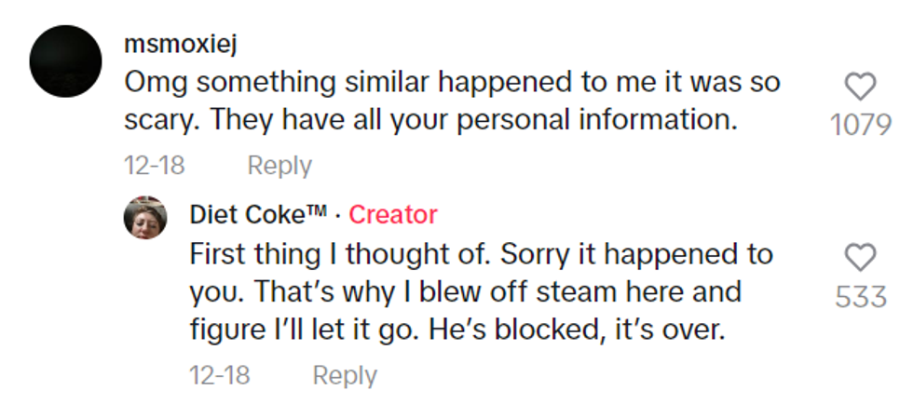Open msmoxiej's black profile avatar
The height and width of the screenshot is (404, 913).
coord(65,61)
